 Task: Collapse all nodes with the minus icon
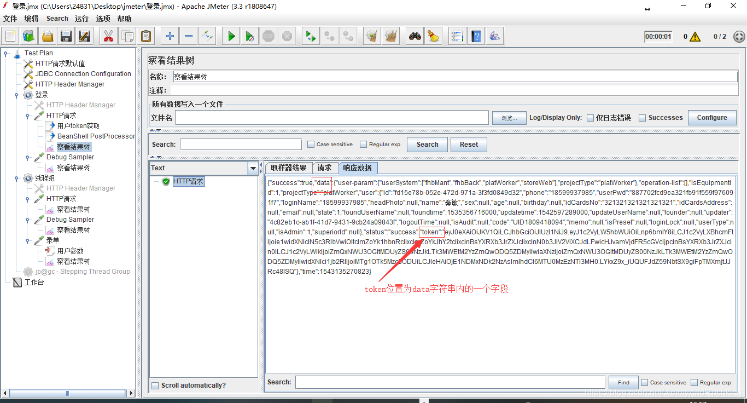[189, 37]
